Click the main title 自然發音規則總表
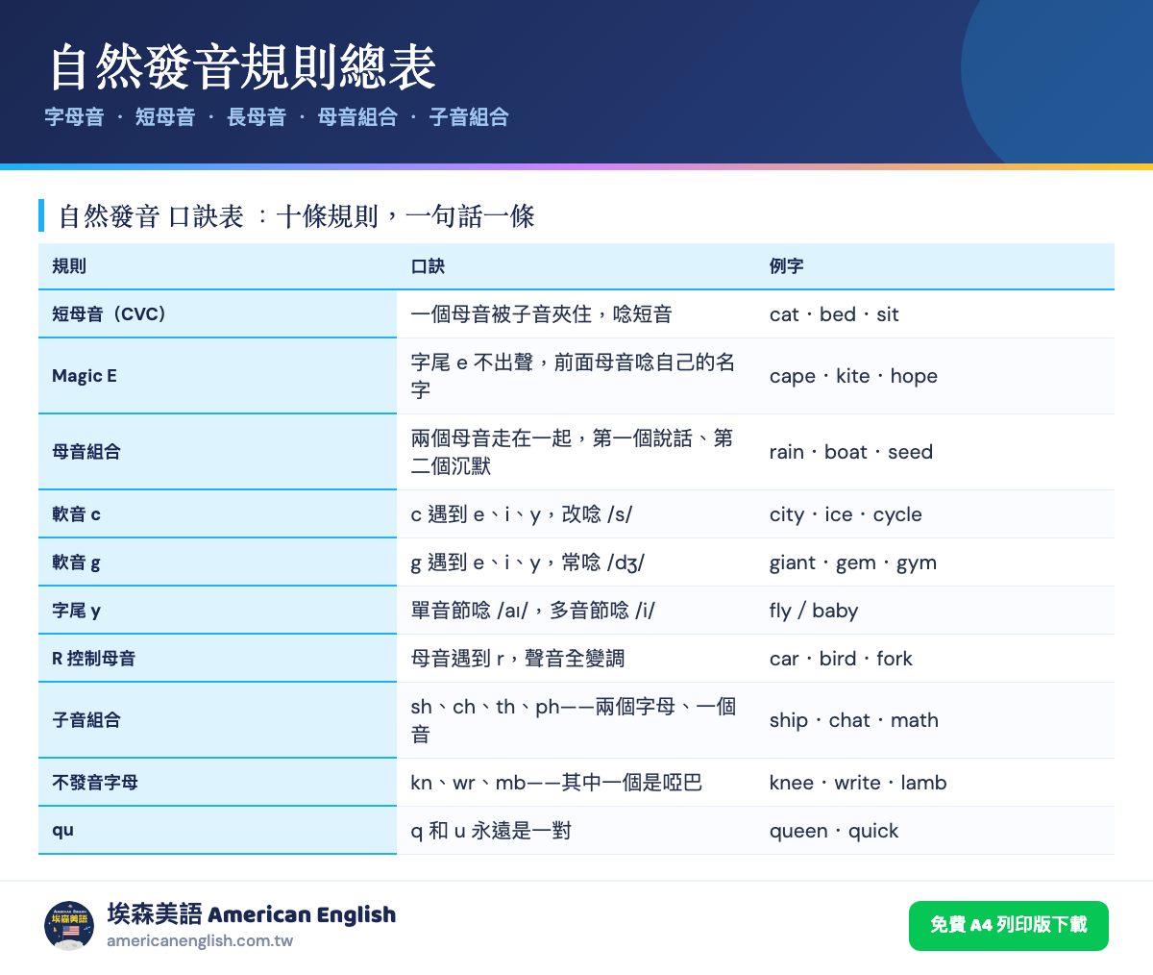The width and height of the screenshot is (1153, 975). (243, 66)
